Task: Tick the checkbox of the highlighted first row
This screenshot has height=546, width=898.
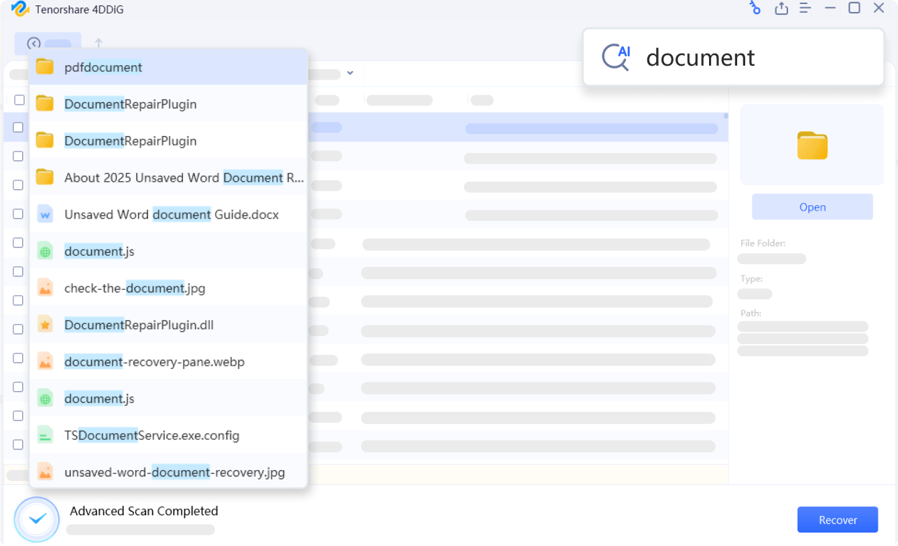Action: [18, 127]
